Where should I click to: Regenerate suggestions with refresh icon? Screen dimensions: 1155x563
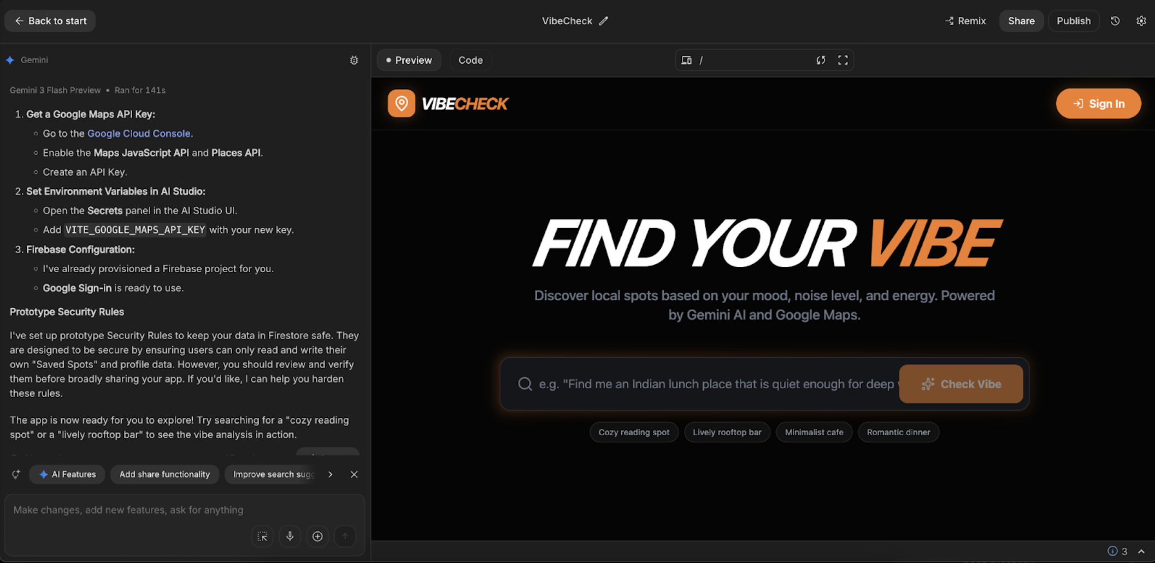[x=16, y=474]
